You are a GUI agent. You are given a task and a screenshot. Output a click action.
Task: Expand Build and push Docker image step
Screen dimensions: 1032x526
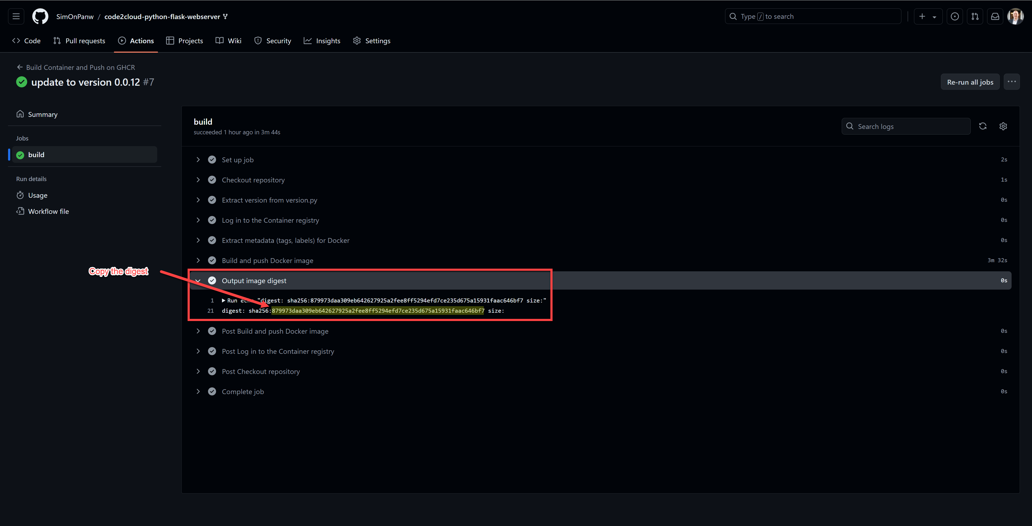click(x=198, y=260)
